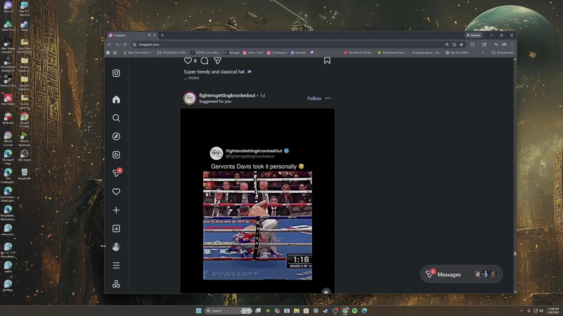Open 'Play Chess Online' bookmark
The image size is (563, 316).
138,53
